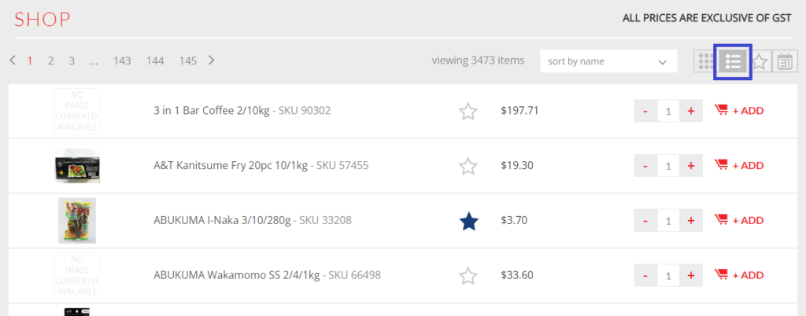This screenshot has height=316, width=806.
Task: Open the calendar view icon
Action: tap(785, 61)
